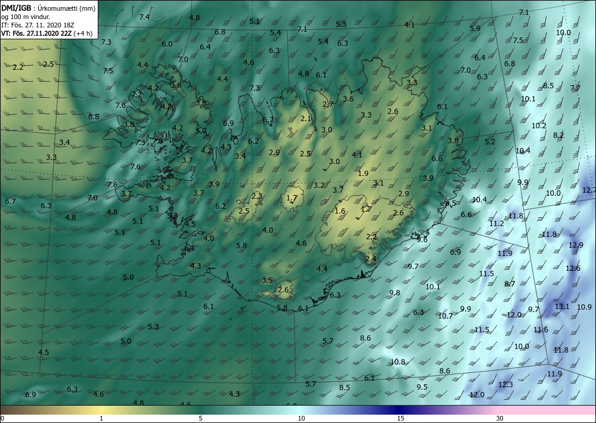Click the dark navy segment of the color scale

click(x=399, y=410)
